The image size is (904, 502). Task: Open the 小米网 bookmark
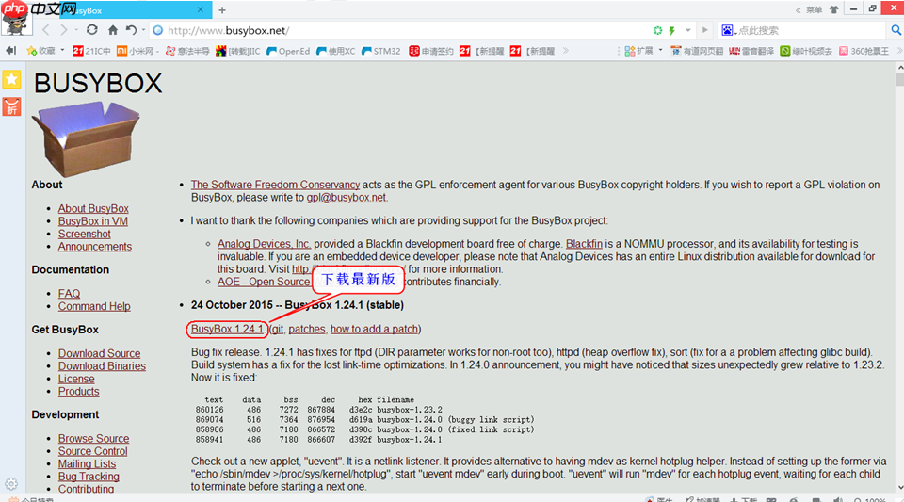(137, 51)
